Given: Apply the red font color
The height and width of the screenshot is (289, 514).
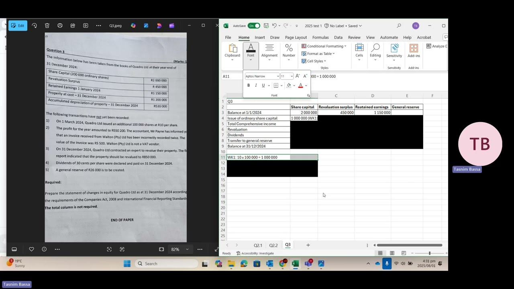Looking at the screenshot, I should (300, 85).
